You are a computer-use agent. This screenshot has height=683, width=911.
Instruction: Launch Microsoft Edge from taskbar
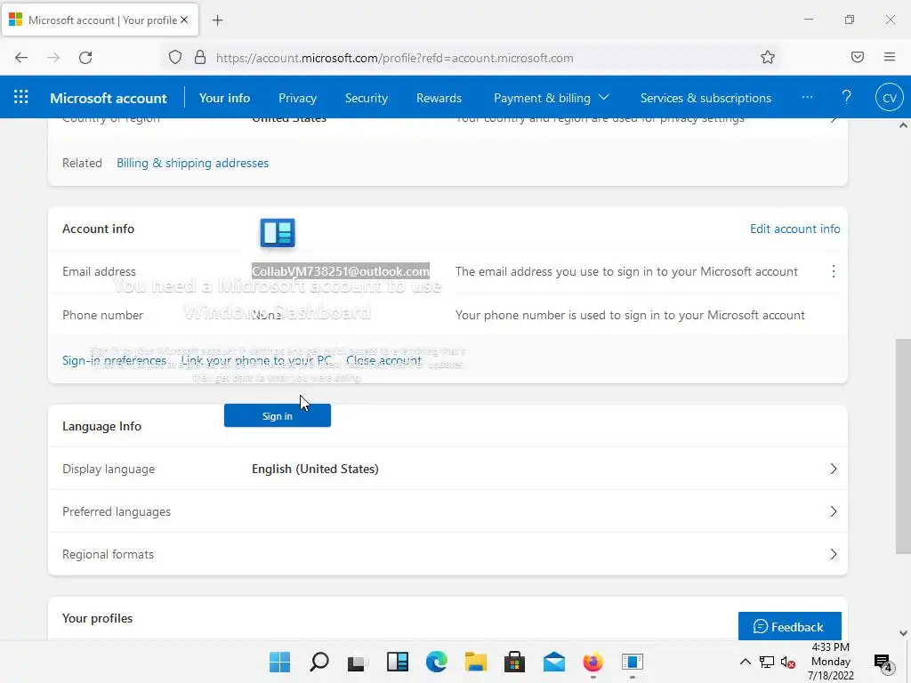(x=436, y=662)
